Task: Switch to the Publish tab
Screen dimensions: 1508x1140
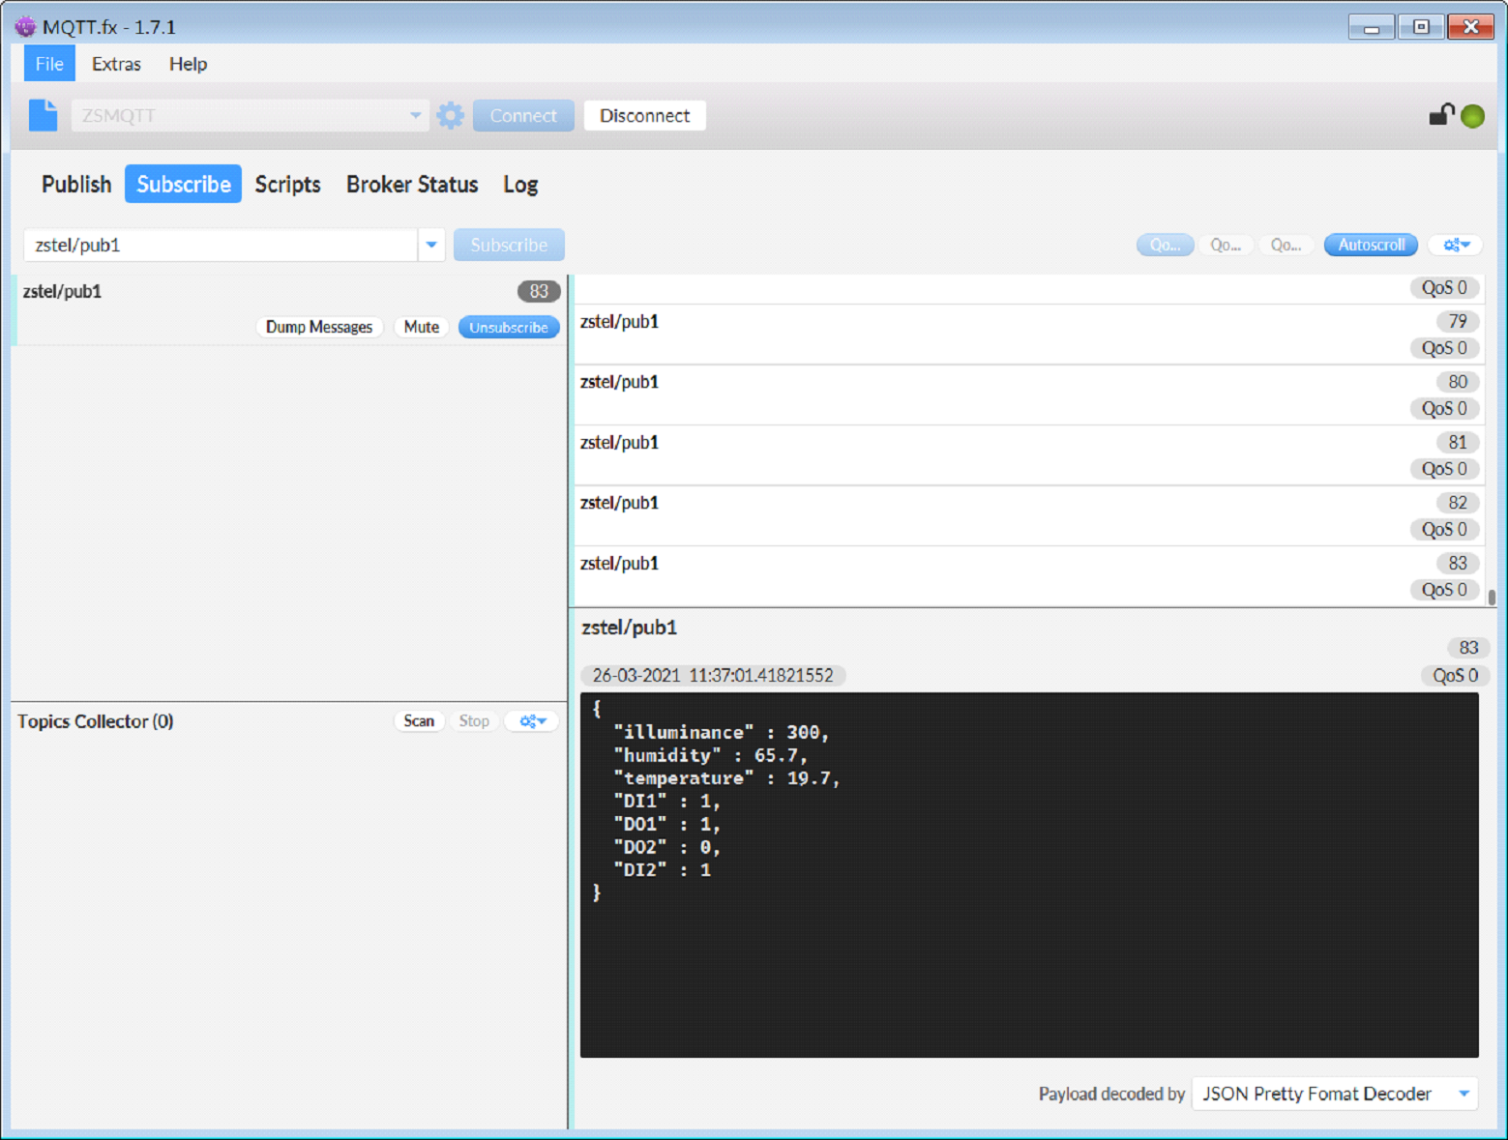Action: (x=76, y=184)
